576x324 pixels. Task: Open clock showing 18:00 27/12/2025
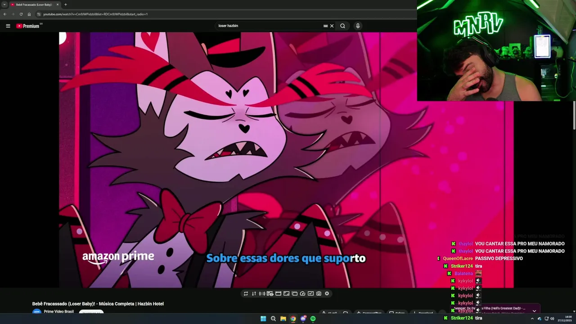[x=565, y=319]
